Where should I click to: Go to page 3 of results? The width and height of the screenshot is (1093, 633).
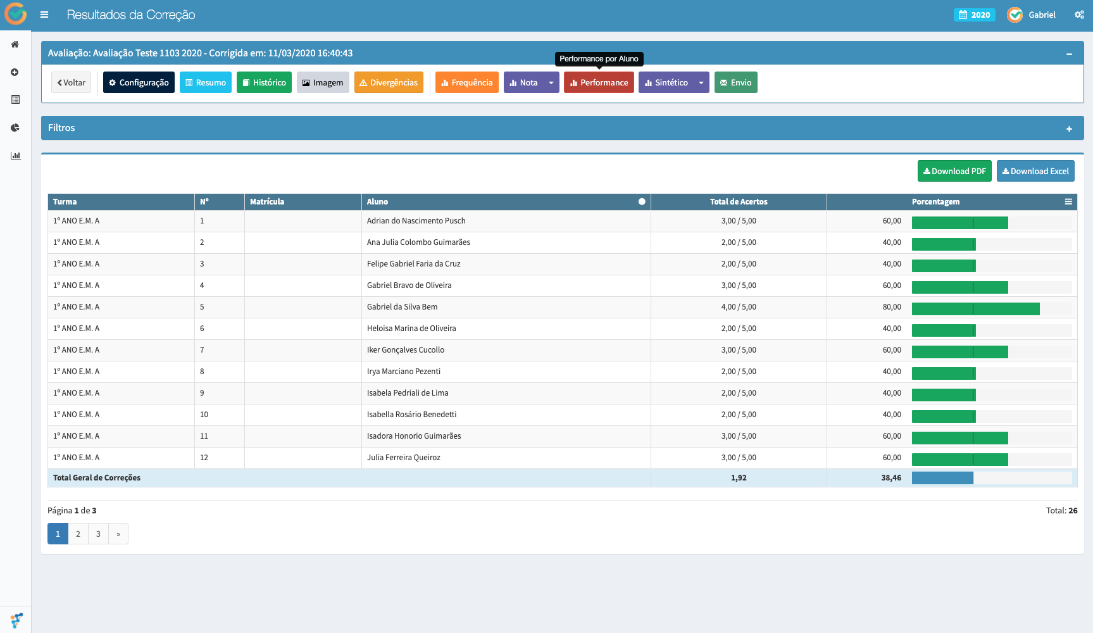click(x=98, y=534)
